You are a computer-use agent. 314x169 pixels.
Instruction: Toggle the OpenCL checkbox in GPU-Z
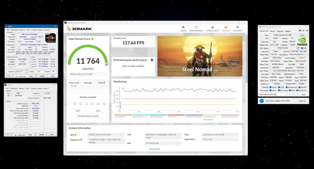coord(270,87)
